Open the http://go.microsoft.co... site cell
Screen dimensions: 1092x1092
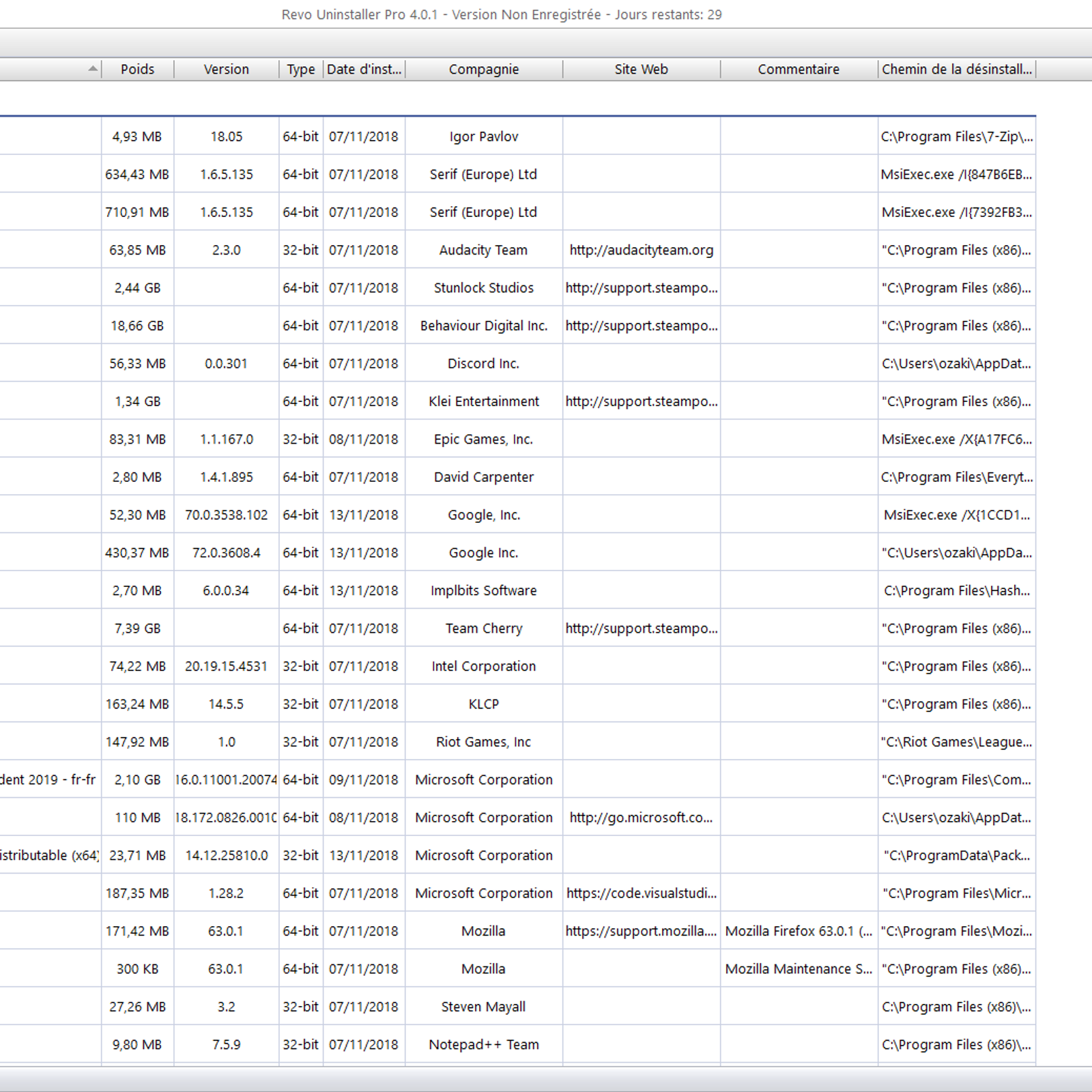pos(642,818)
